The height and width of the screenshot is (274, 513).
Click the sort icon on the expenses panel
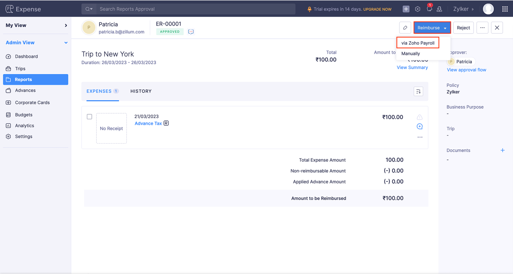pos(418,91)
